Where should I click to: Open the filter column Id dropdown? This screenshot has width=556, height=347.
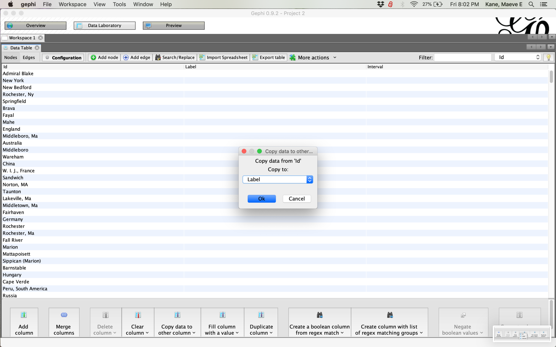point(518,57)
